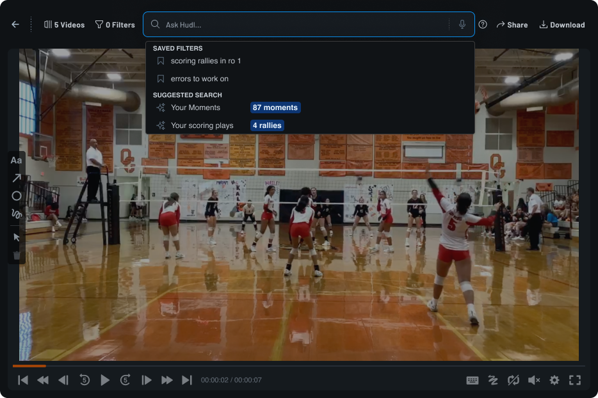Open player settings gear
The height and width of the screenshot is (398, 598).
pos(554,380)
